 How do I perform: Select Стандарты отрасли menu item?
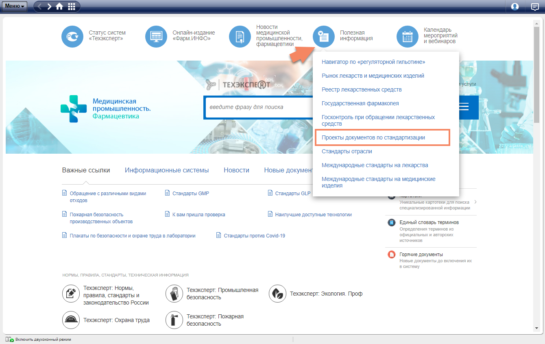[x=347, y=151]
